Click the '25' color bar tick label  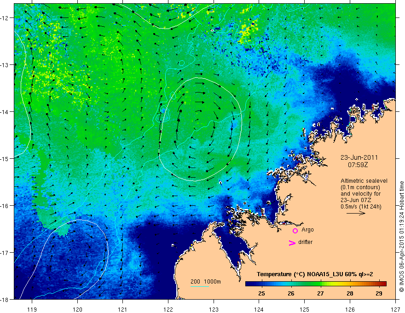(x=261, y=293)
